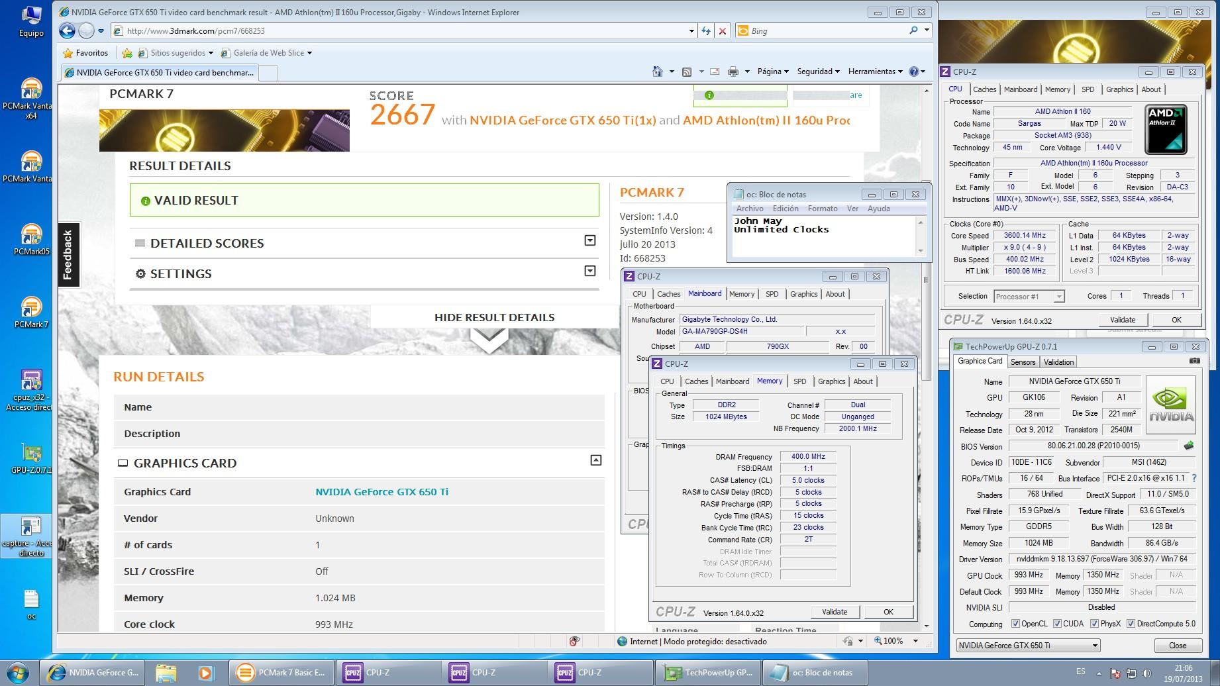Open Archivo menu in Bloc de notas
1220x686 pixels.
750,209
